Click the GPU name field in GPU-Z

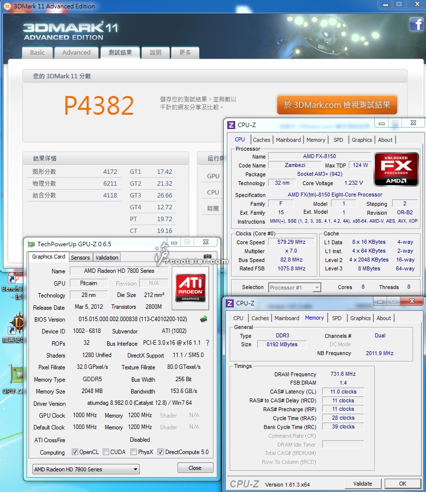pos(119,271)
